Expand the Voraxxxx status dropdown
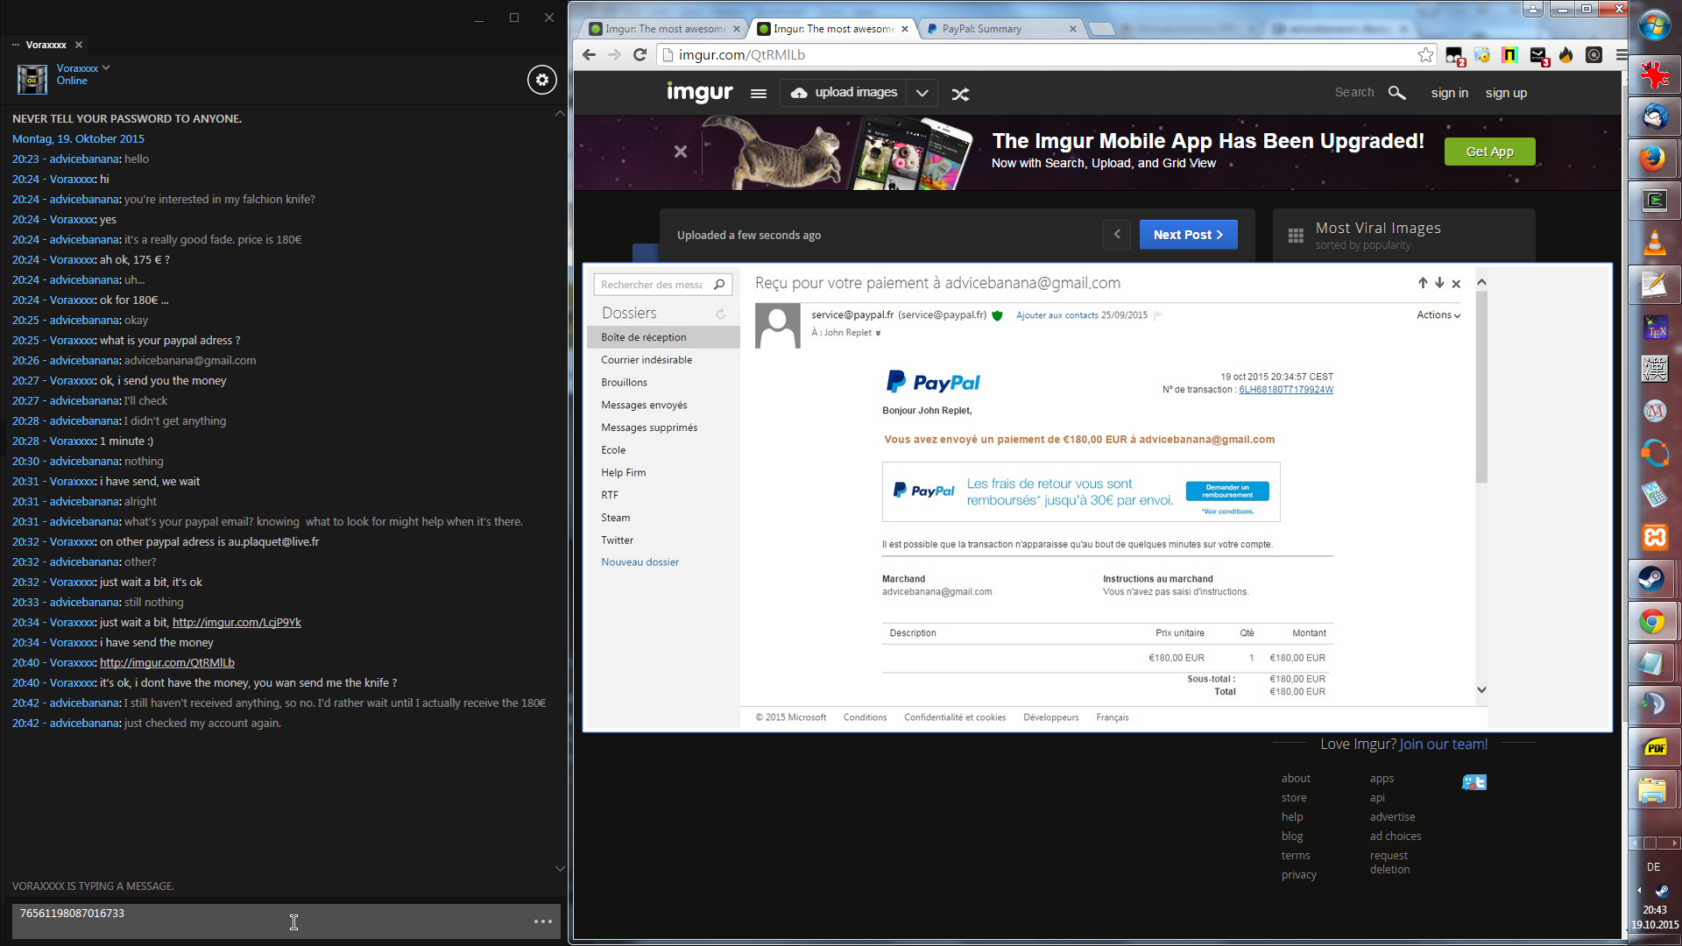 tap(106, 67)
